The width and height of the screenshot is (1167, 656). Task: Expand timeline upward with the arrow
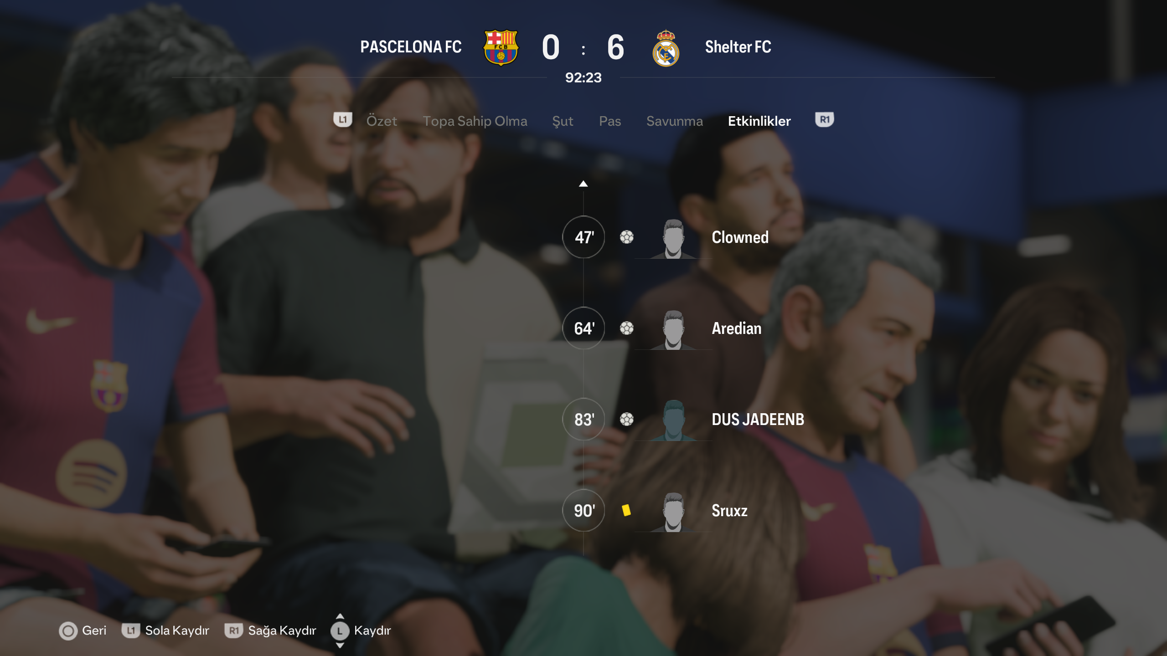pyautogui.click(x=583, y=184)
